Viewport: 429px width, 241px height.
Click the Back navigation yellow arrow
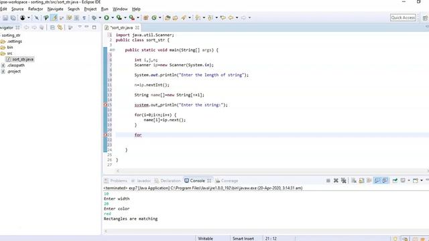[231, 18]
